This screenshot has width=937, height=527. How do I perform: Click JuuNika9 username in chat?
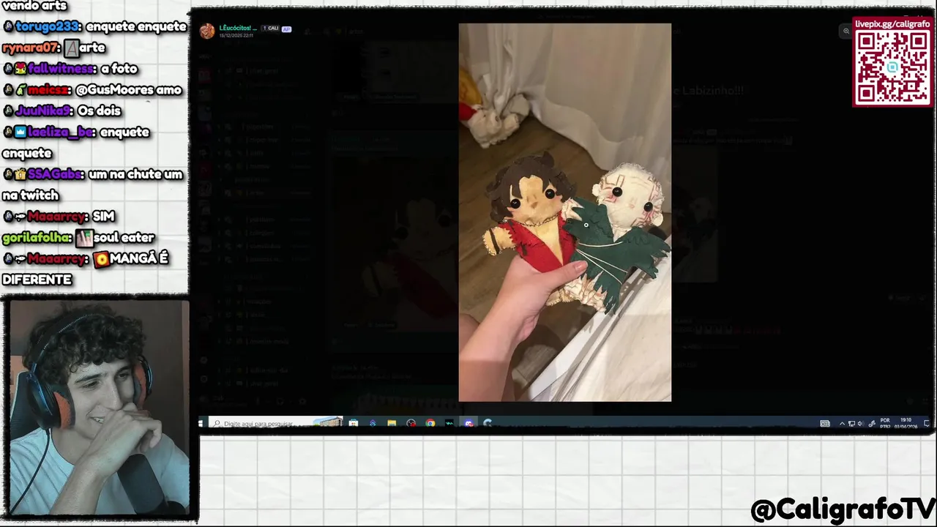tap(43, 111)
